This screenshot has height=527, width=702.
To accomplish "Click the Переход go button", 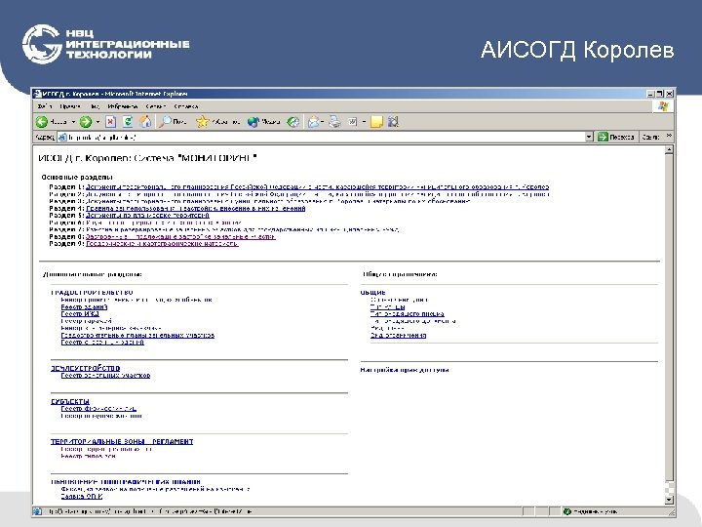I will click(616, 138).
